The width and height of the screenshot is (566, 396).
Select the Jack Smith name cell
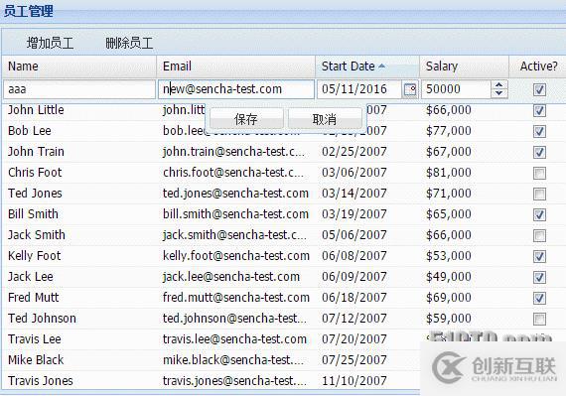pyautogui.click(x=37, y=235)
